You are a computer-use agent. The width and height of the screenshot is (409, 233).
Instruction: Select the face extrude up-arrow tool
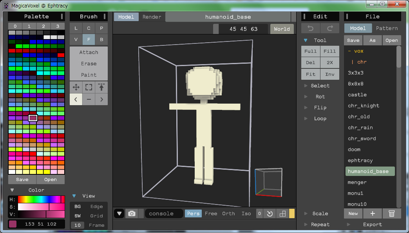coord(101,87)
